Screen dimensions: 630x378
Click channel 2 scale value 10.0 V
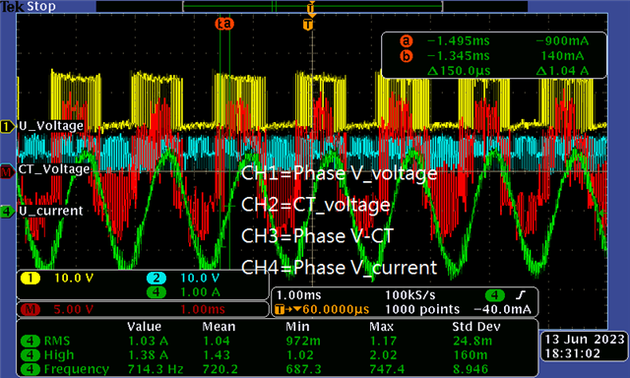(200, 278)
